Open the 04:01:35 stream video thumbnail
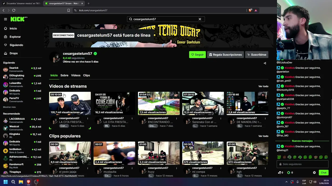 click(114, 103)
